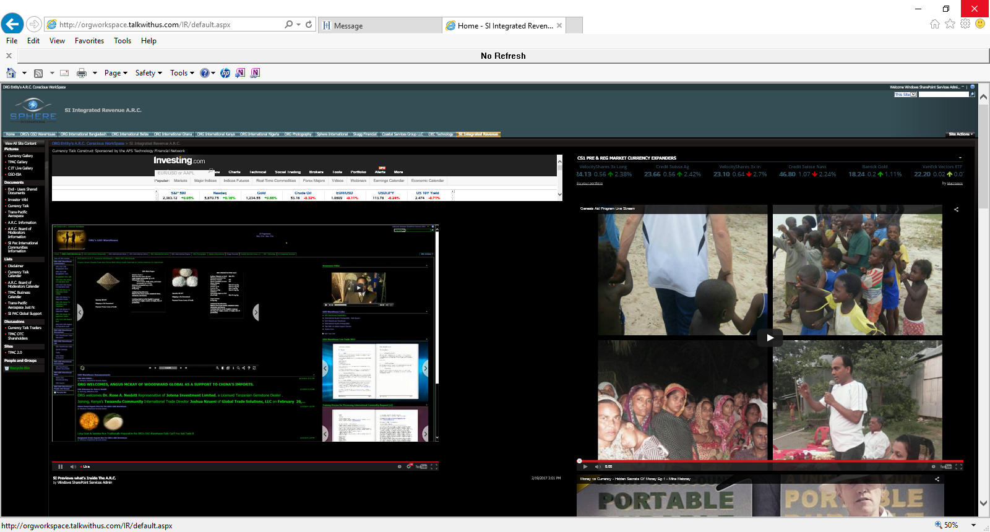
Task: Click the Read mail icon
Action: click(64, 73)
